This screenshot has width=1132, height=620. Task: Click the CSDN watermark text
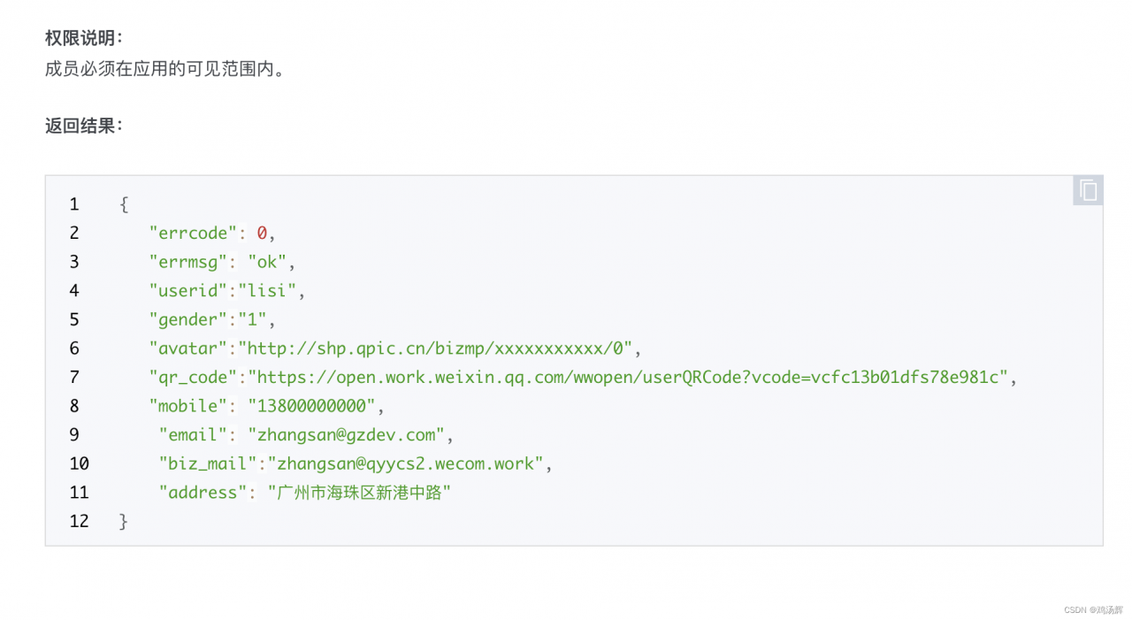click(1093, 609)
